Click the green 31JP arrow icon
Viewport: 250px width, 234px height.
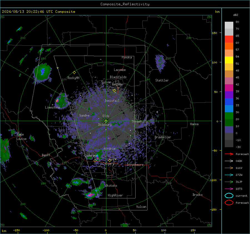pos(229,182)
